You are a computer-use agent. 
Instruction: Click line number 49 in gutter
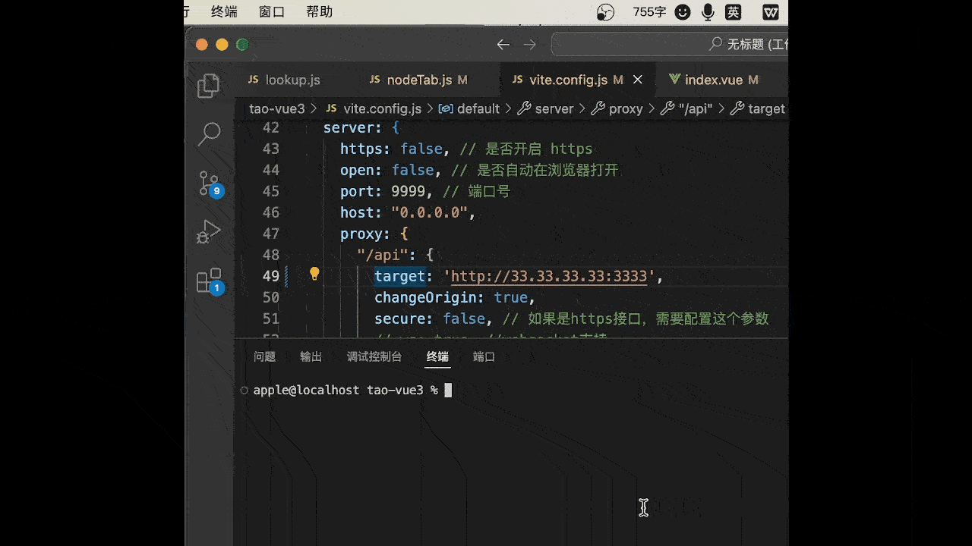pyautogui.click(x=270, y=276)
